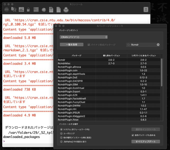Clear the Rcmdr search field

(x=158, y=45)
